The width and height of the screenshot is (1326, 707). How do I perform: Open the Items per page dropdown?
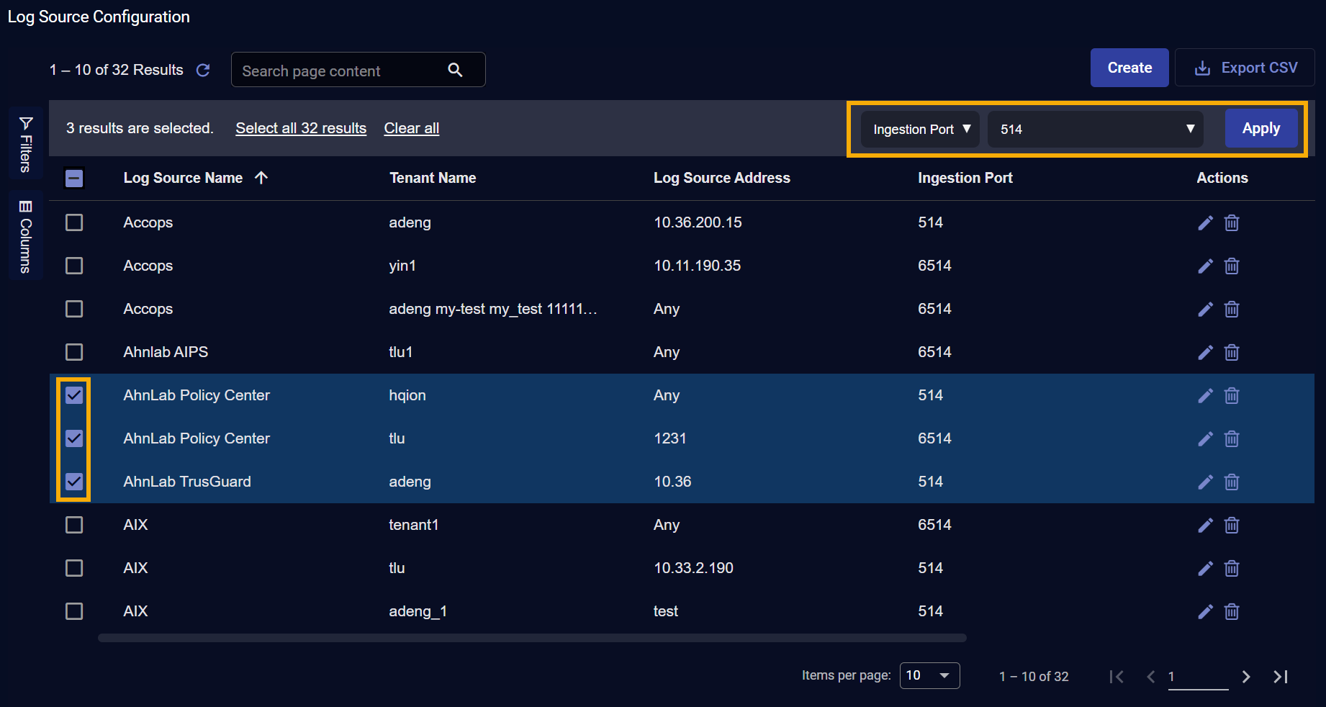(929, 675)
